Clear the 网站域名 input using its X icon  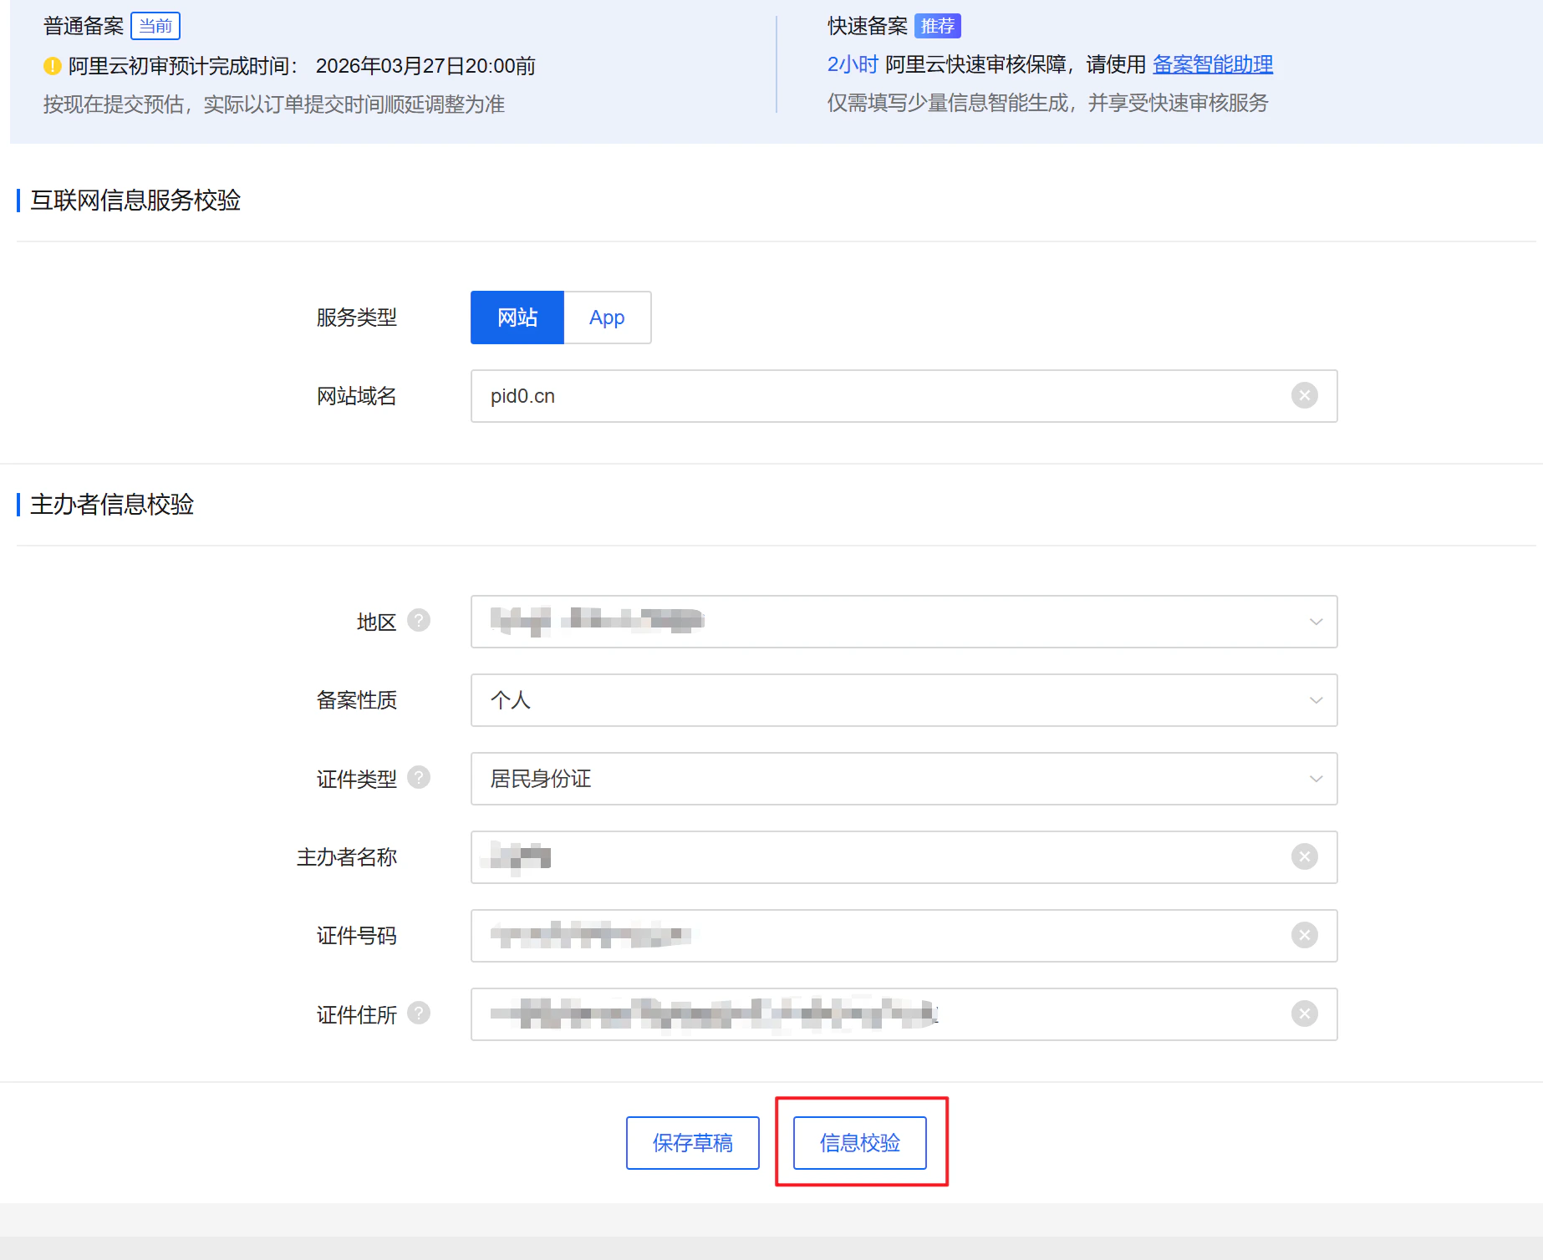(1305, 395)
